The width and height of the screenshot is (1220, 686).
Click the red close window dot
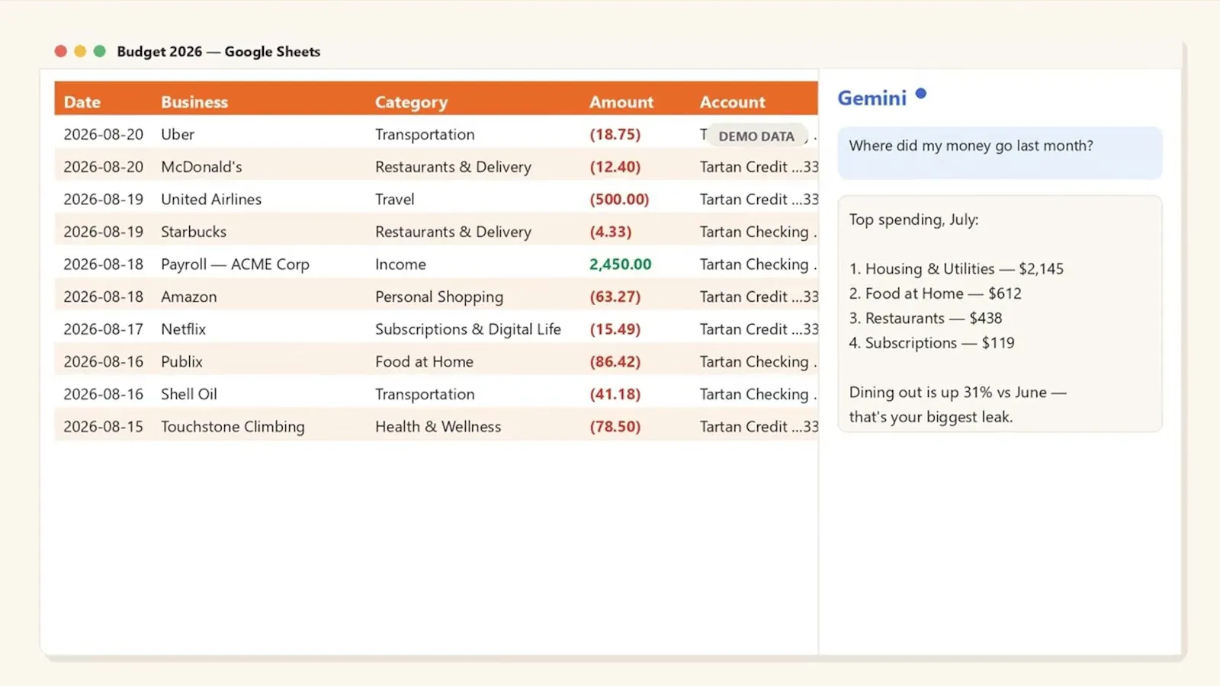pyautogui.click(x=61, y=51)
